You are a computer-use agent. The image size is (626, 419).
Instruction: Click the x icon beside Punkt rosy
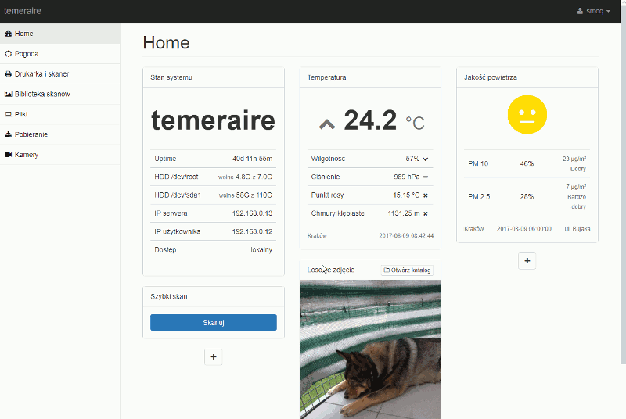(426, 195)
